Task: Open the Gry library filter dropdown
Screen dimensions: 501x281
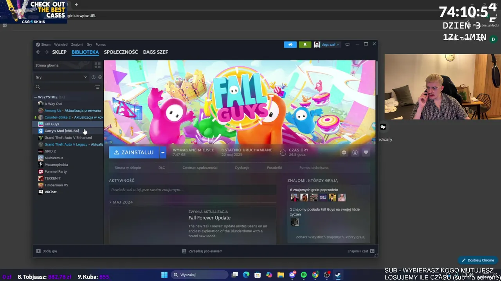Action: coord(61,77)
